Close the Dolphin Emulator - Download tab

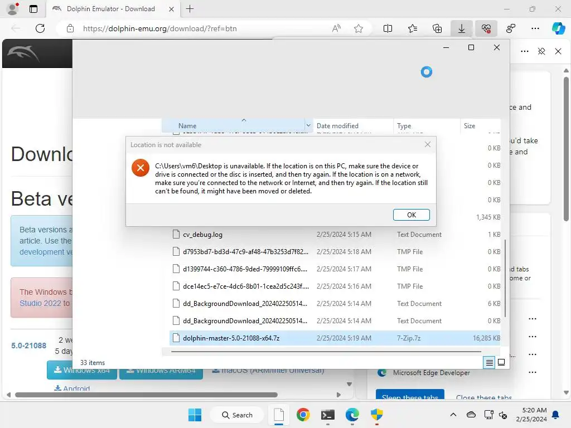tap(171, 9)
